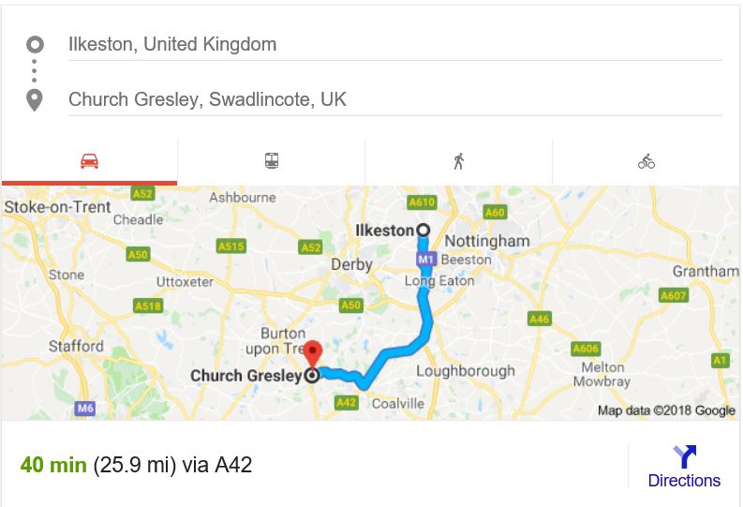
Task: Switch to public transit travel mode
Action: coord(272,161)
